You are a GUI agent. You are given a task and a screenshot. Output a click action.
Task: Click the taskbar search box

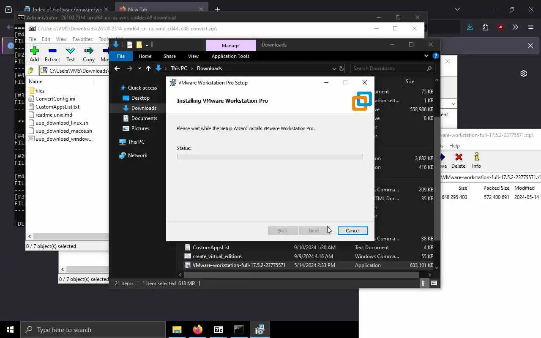point(93,330)
